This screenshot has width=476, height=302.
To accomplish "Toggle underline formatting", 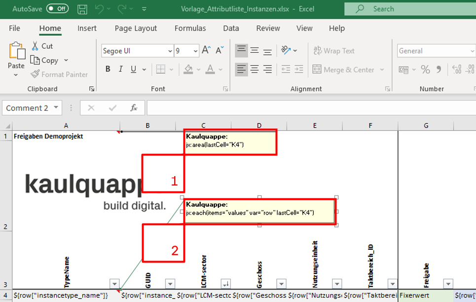I will 133,69.
